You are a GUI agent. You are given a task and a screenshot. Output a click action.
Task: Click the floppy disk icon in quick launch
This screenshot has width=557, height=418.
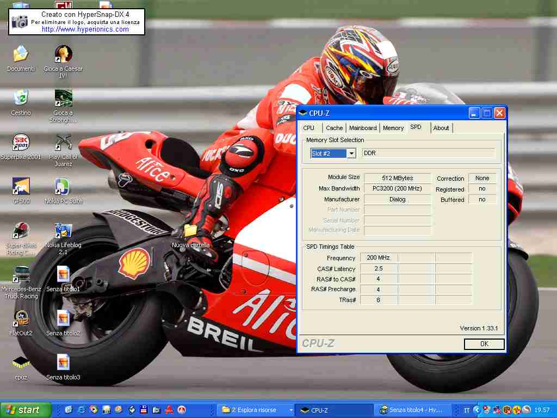coord(144,410)
